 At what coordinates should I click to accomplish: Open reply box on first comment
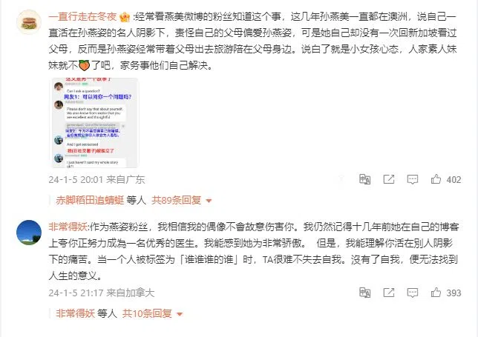(x=413, y=179)
